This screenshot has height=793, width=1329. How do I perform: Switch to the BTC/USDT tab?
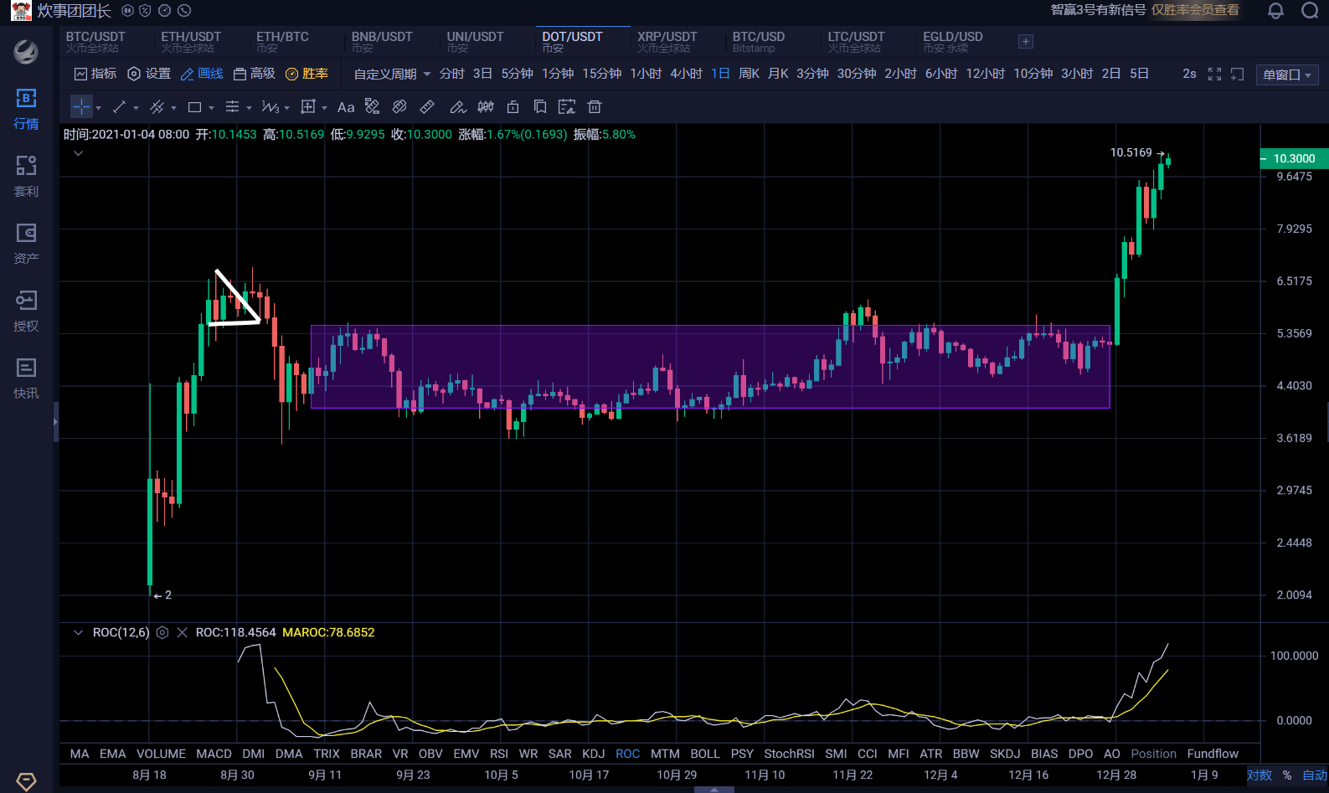click(95, 41)
